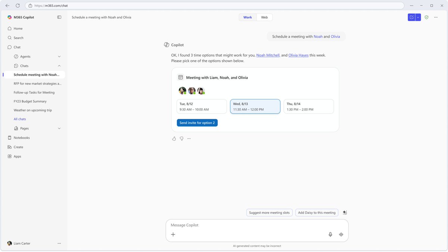The image size is (448, 252).
Task: Expand the Agents section chevron
Action: click(59, 56)
